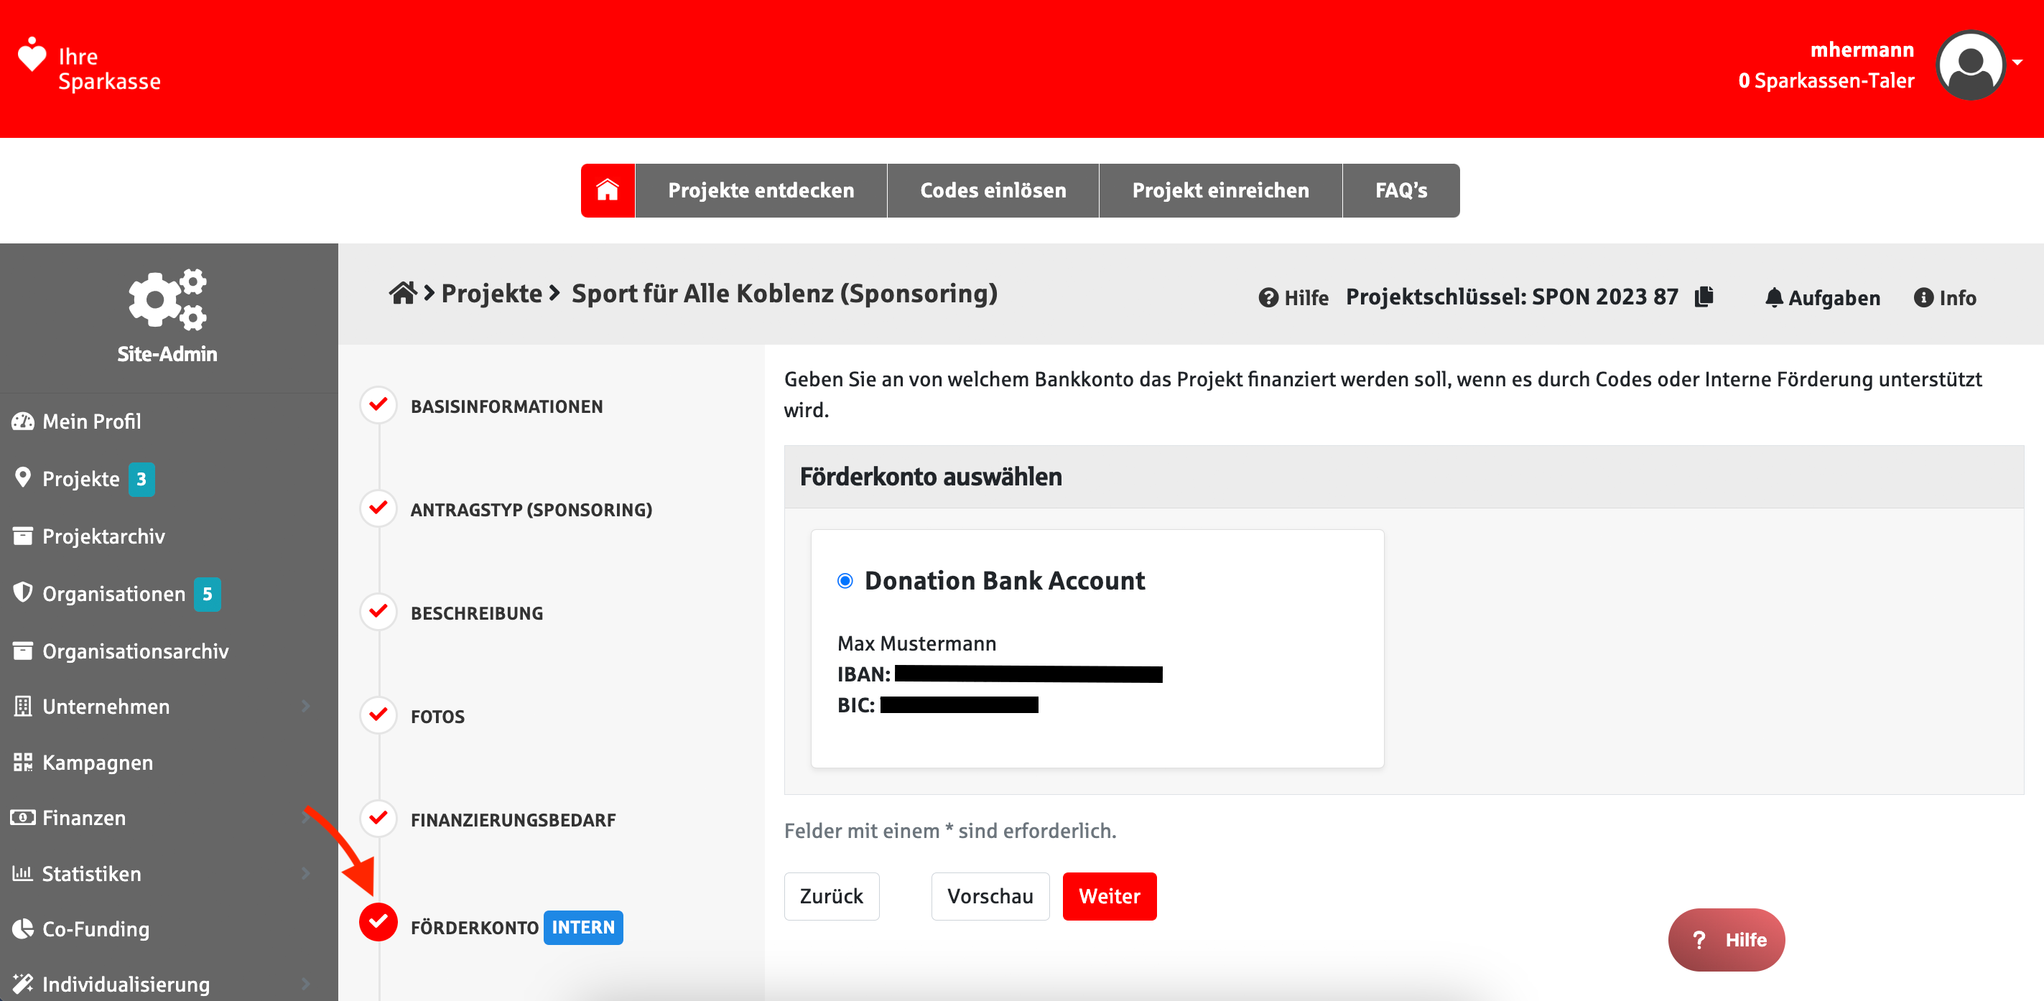
Task: Click the Site-Admin gears icon
Action: tap(167, 300)
